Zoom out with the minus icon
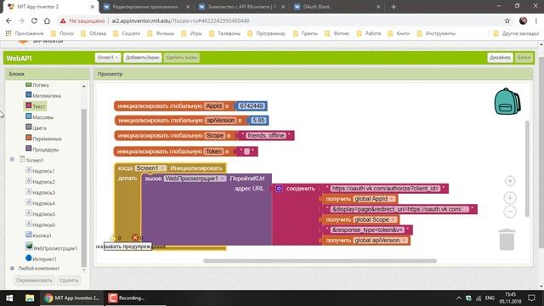This screenshot has height=306, width=544. coord(510,212)
